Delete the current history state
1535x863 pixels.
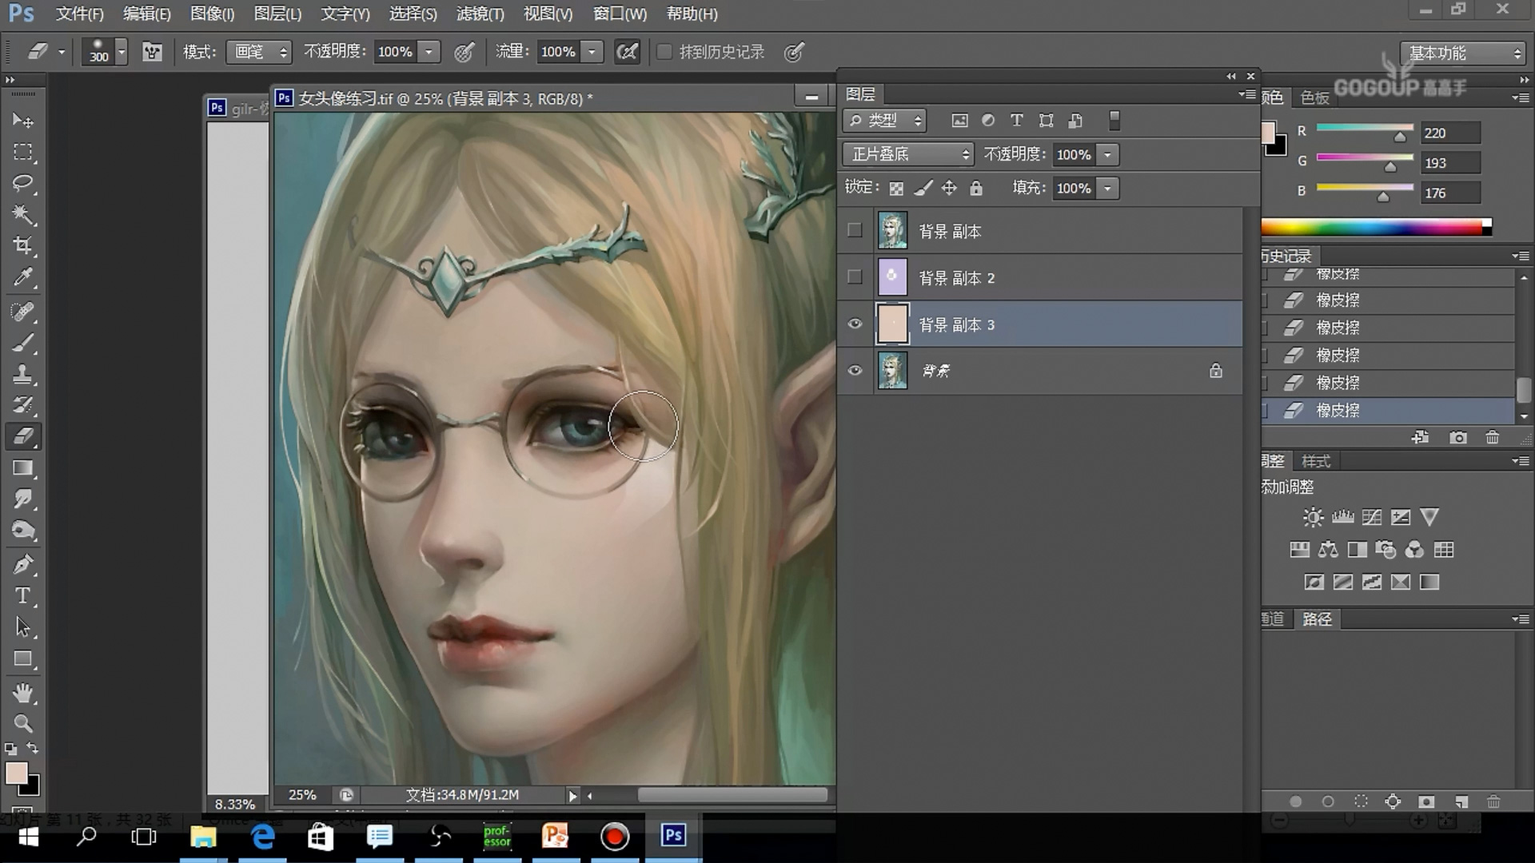point(1492,438)
